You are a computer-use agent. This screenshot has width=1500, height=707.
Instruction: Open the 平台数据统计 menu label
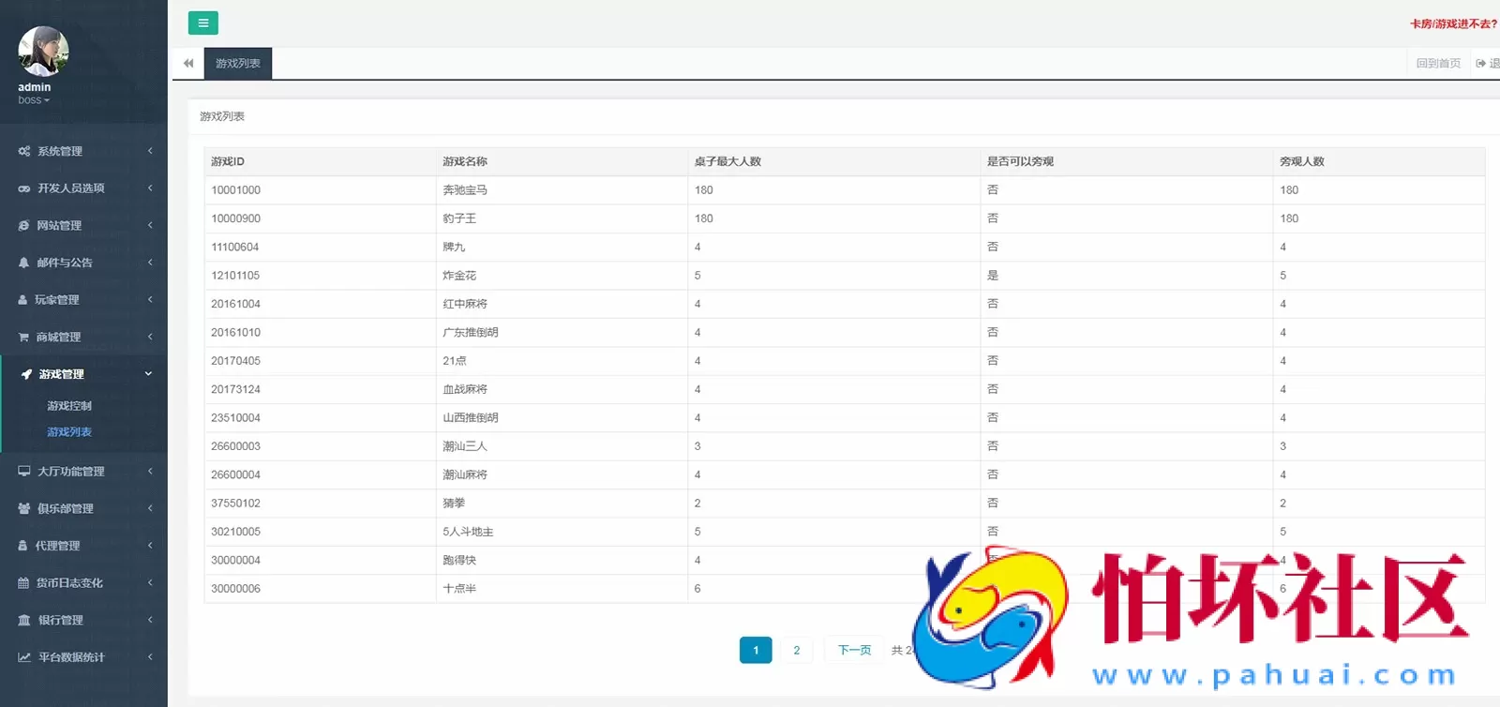coord(71,657)
